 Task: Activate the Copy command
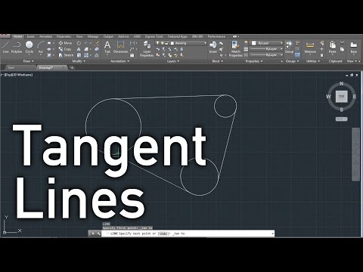65,49
